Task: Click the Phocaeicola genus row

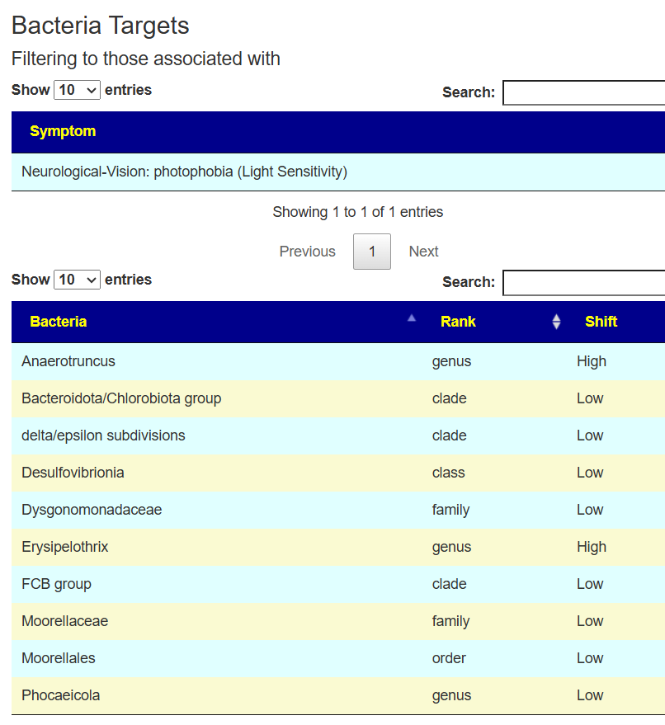Action: pos(61,695)
